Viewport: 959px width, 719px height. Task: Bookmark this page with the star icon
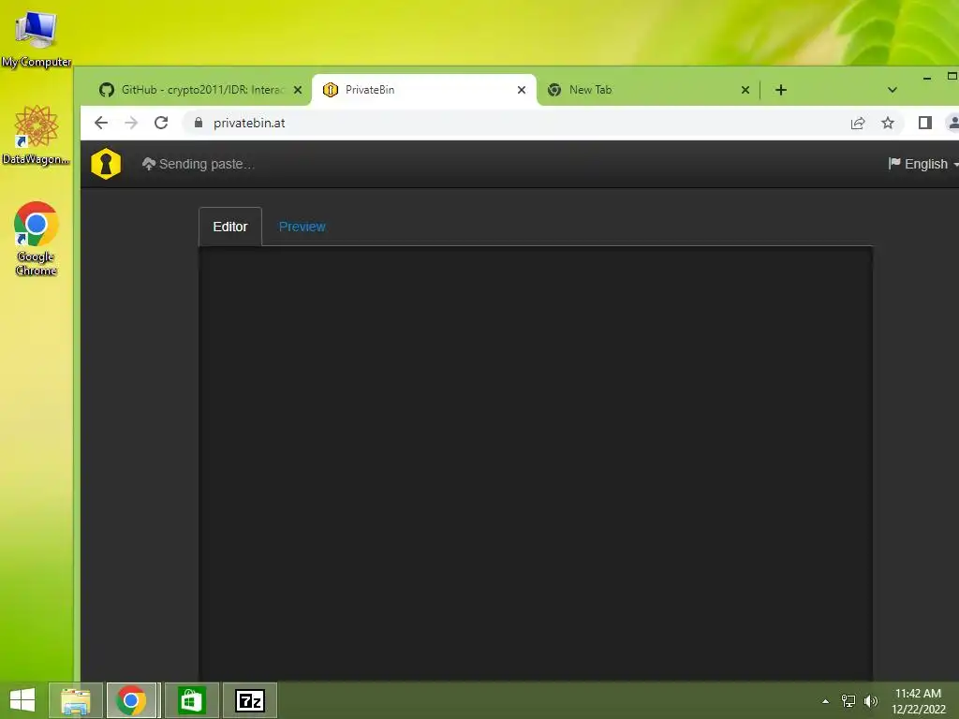pos(888,123)
